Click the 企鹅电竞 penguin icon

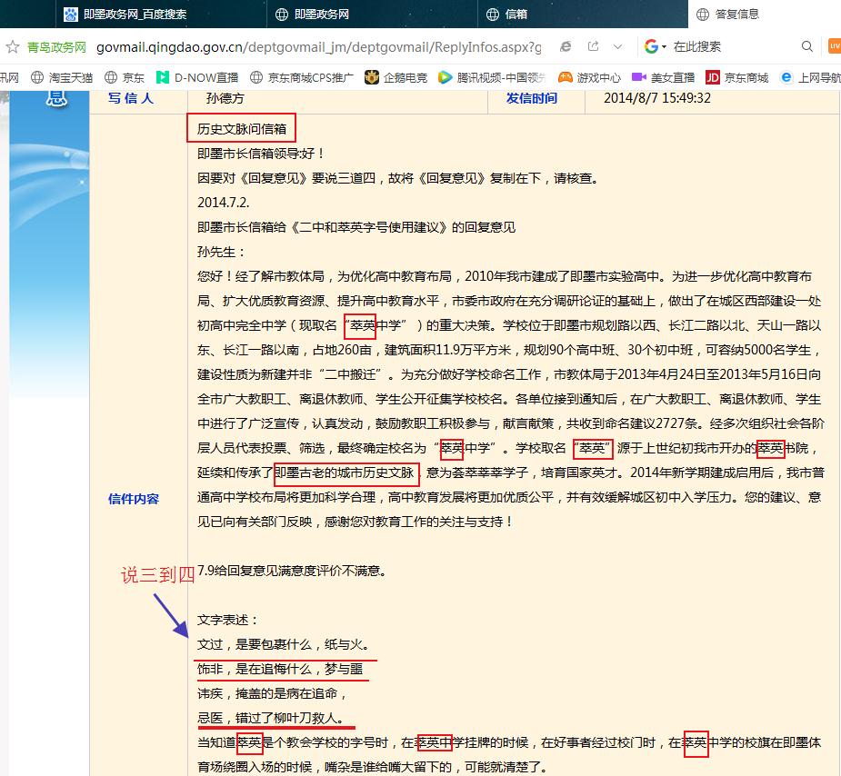(x=371, y=78)
